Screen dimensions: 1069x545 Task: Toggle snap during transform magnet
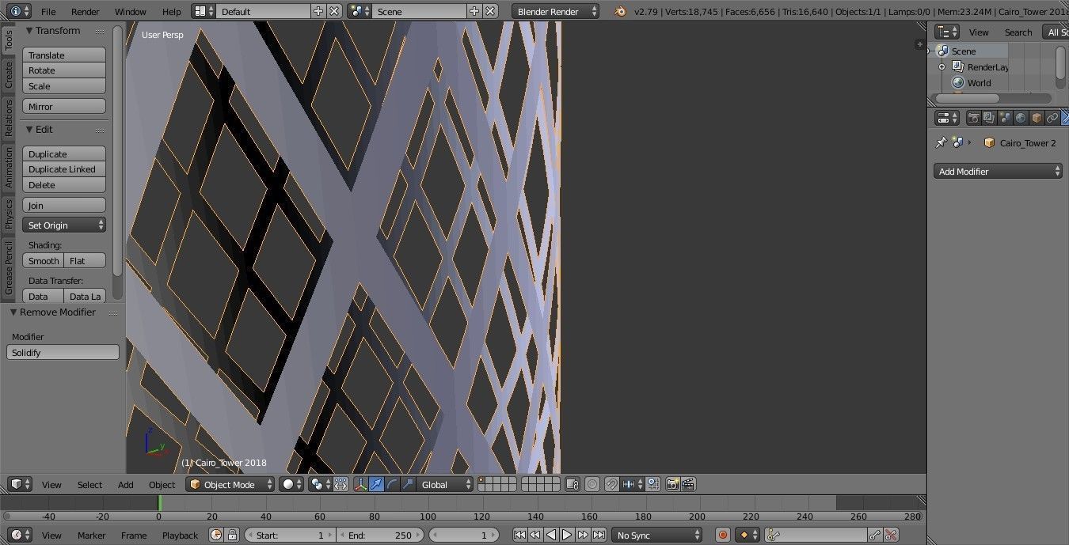611,484
